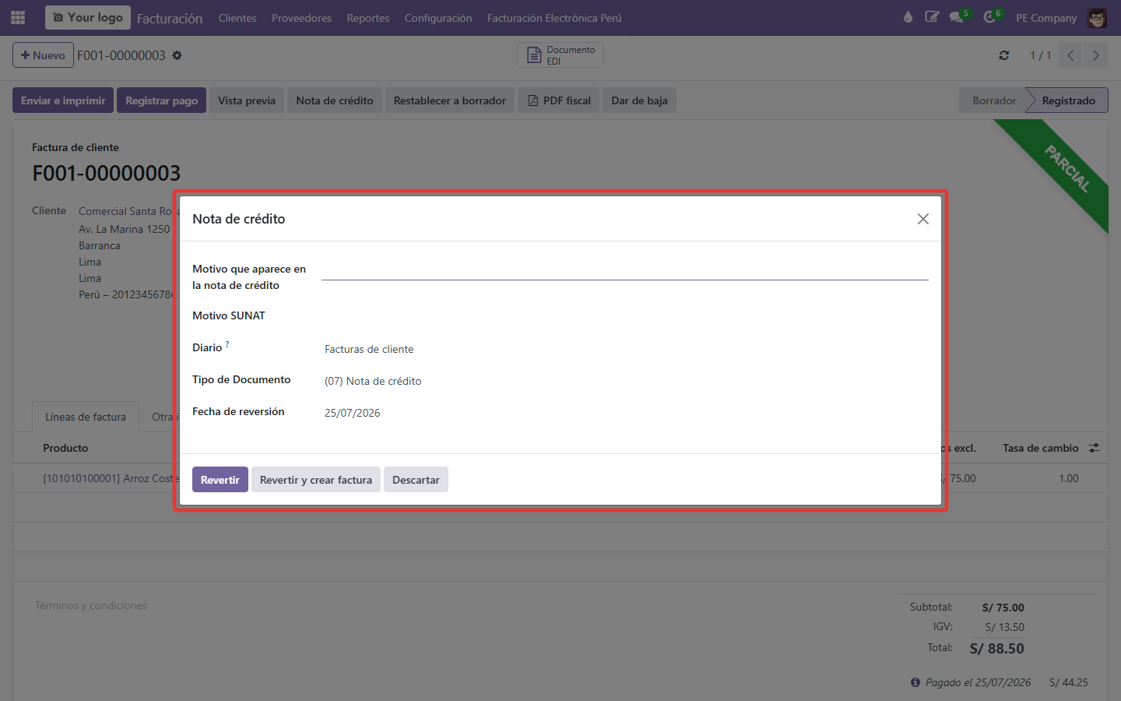Click the Revertir button
Screen dimensions: 1121x701
[x=220, y=480]
